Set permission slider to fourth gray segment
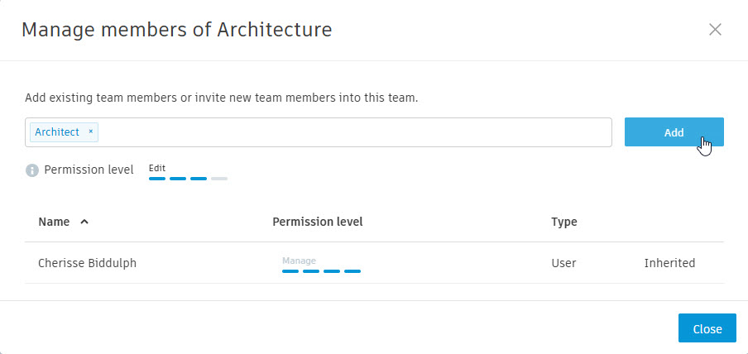Screen dimensions: 748x354 [x=219, y=179]
